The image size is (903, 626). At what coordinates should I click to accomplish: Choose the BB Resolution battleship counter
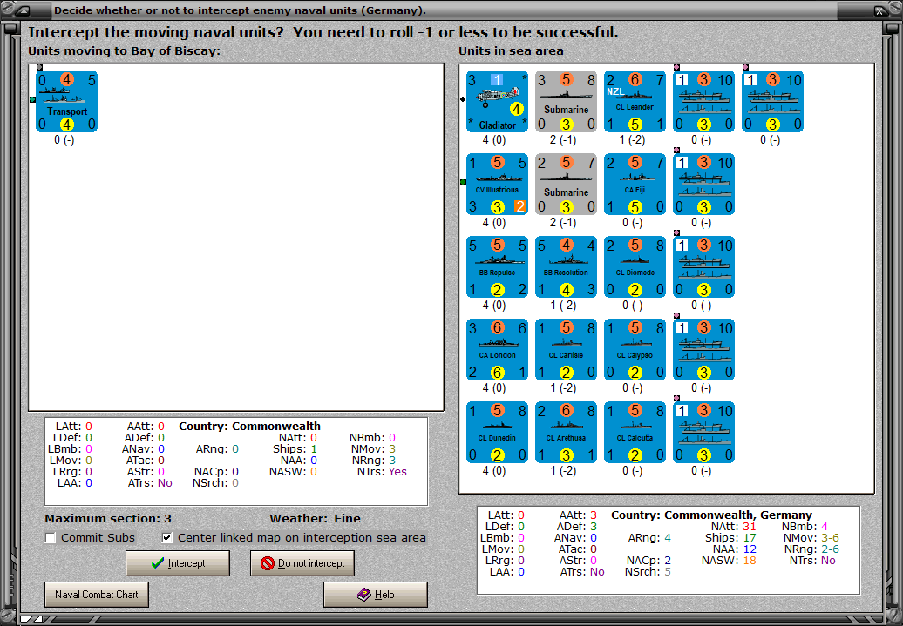pyautogui.click(x=566, y=267)
